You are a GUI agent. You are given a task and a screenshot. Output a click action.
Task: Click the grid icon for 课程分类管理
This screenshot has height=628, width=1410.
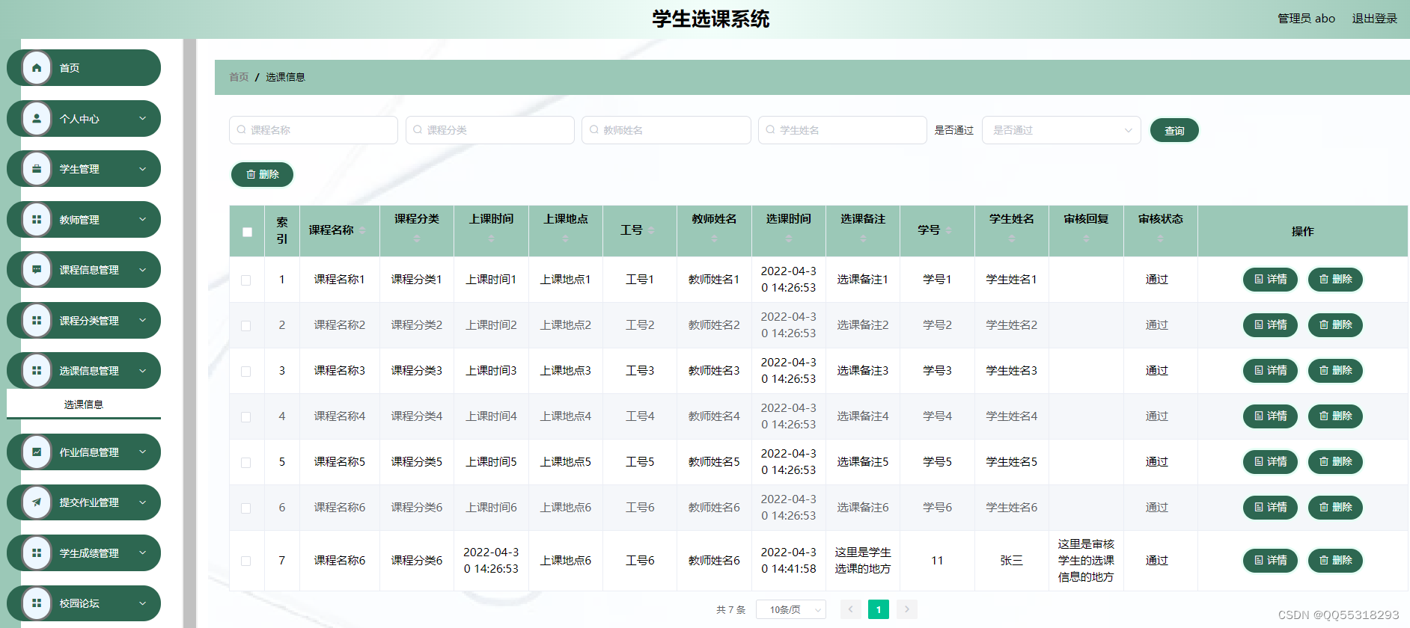[37, 320]
